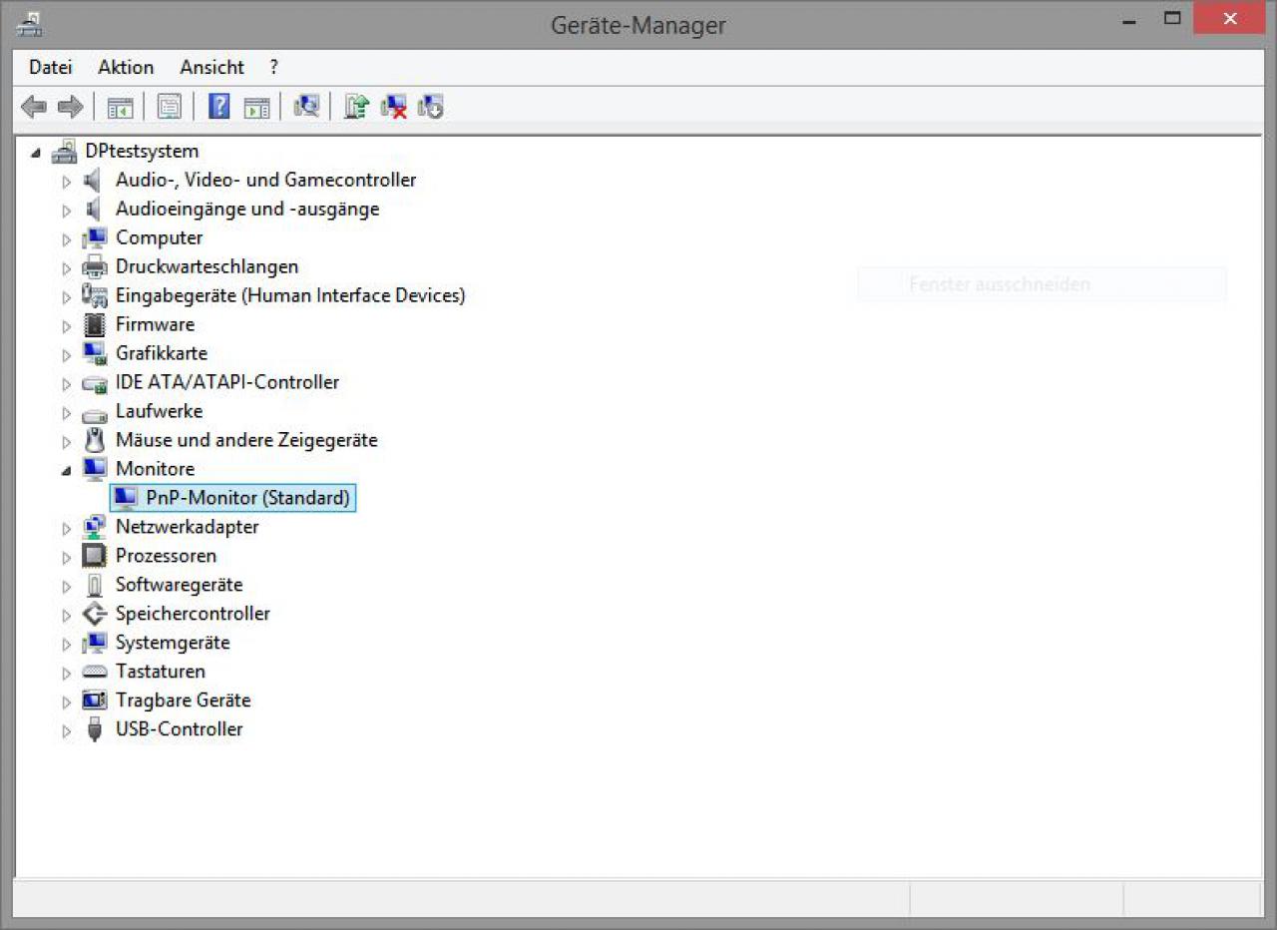This screenshot has height=930, width=1277.
Task: Click the display adapter icon beside Grafikkarte
Action: click(x=95, y=353)
